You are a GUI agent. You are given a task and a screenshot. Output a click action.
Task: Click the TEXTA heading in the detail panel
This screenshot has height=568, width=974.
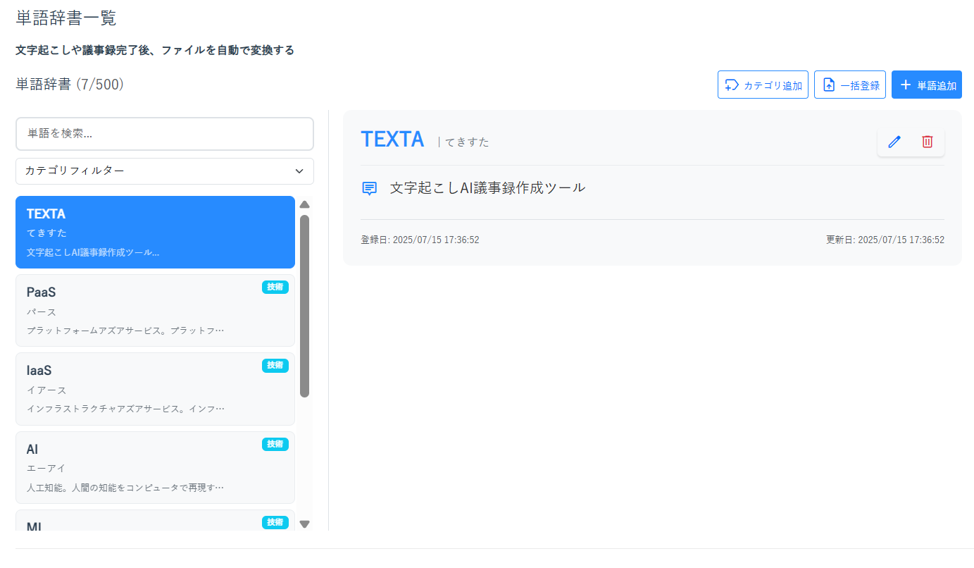pos(392,139)
